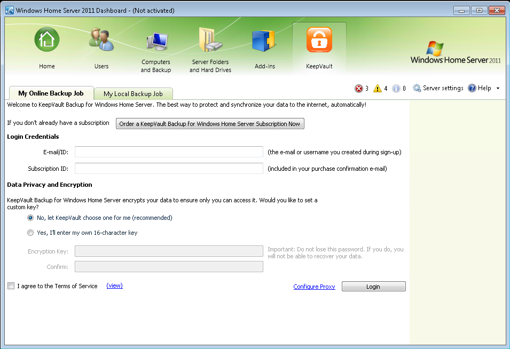Click the Dashboard title bar app icon
The height and width of the screenshot is (349, 510).
(10, 10)
